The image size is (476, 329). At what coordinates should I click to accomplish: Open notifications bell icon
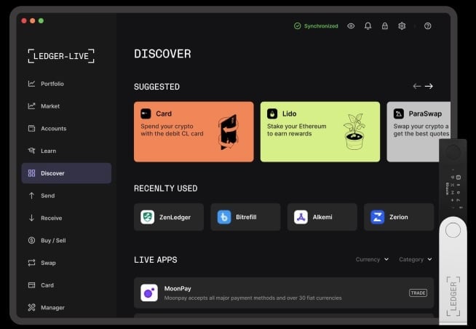368,26
